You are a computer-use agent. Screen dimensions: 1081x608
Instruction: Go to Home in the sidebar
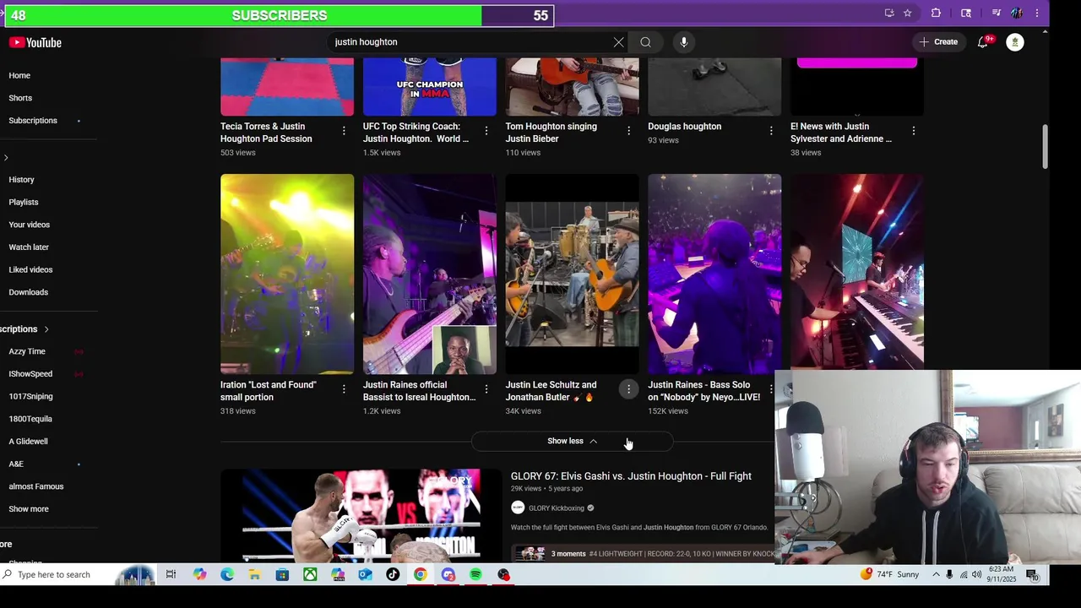pyautogui.click(x=19, y=76)
